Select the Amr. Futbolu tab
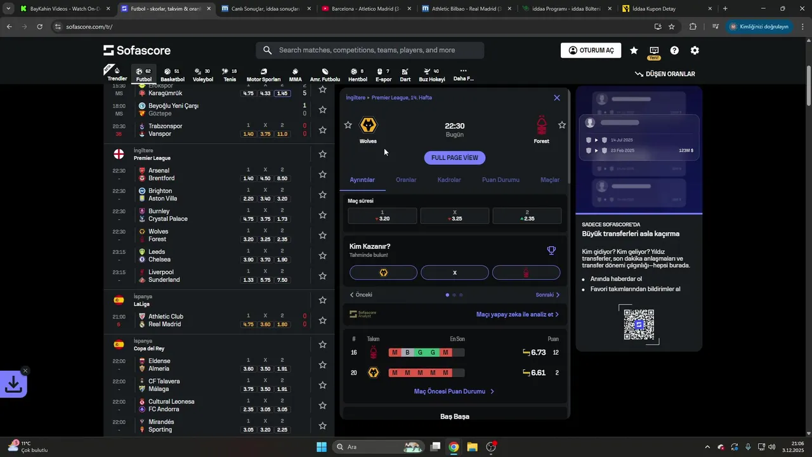The image size is (812, 457). (325, 74)
